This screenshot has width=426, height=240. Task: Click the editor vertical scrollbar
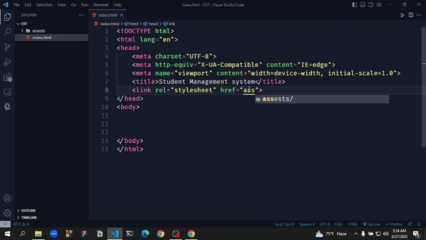coord(424,87)
